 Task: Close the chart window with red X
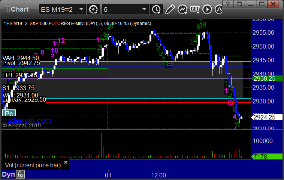[x=273, y=4]
